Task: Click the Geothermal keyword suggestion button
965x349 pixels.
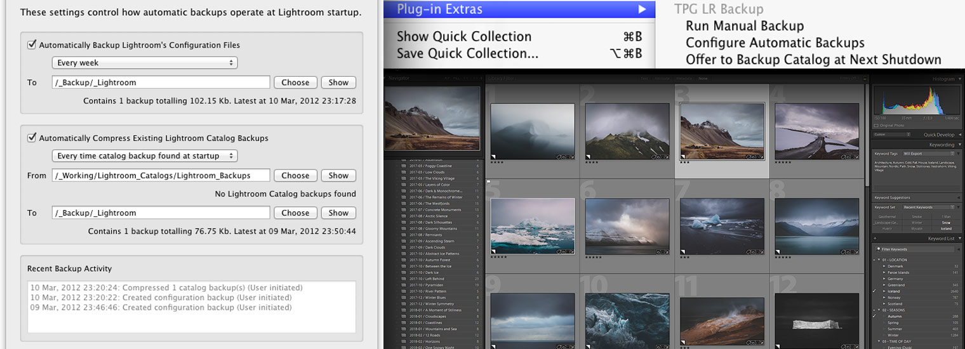Action: tap(886, 216)
